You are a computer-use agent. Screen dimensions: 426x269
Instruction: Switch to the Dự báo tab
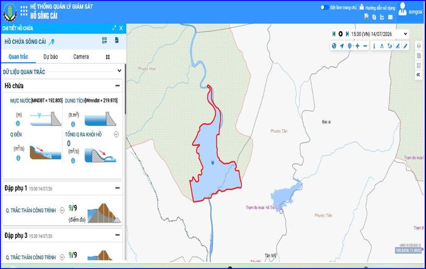pos(51,57)
